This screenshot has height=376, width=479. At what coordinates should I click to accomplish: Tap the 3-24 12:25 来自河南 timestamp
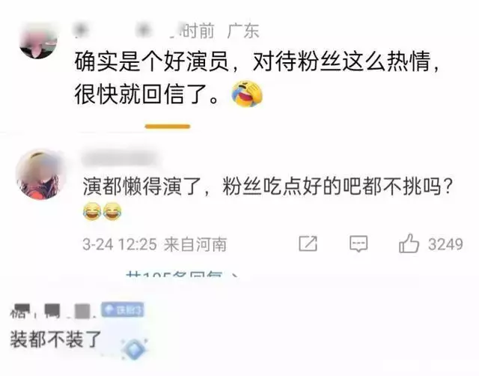coord(154,244)
